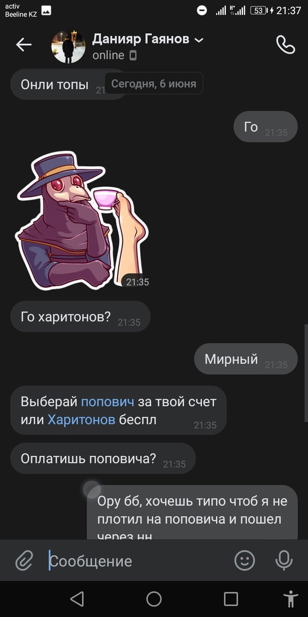Start a voice call with phone icon
Screen dimensions: 308x617
click(x=286, y=45)
